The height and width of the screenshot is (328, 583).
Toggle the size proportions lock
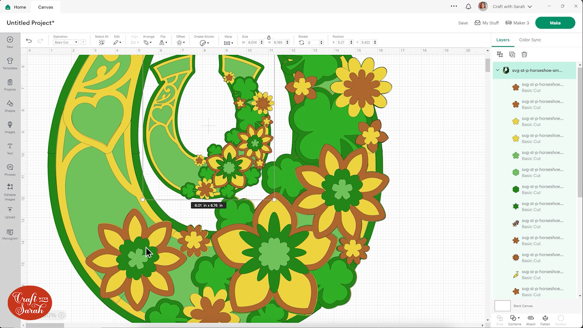pyautogui.click(x=269, y=37)
